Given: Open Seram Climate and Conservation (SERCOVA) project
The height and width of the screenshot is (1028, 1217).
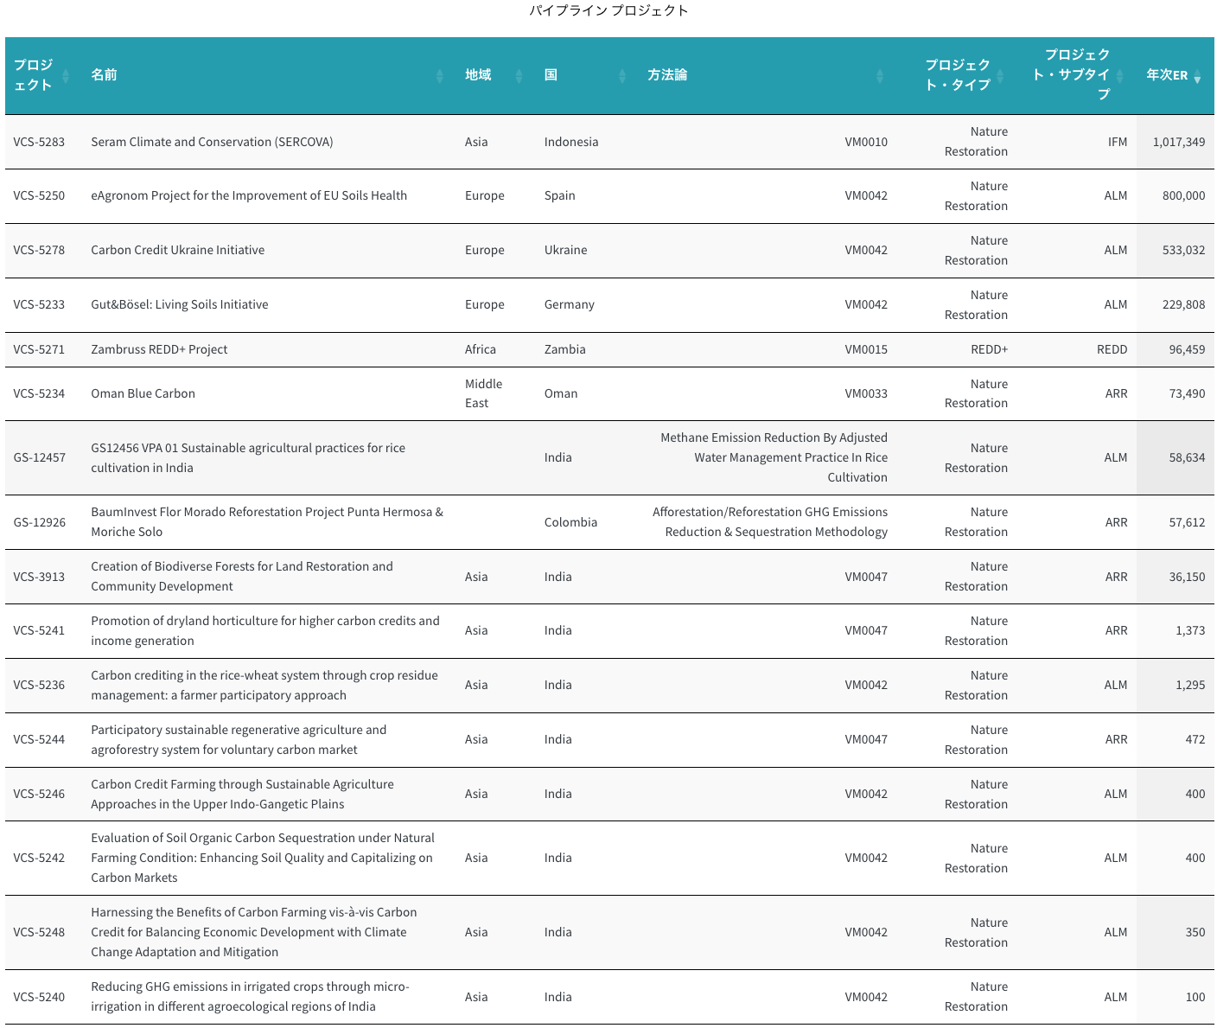Looking at the screenshot, I should click(x=212, y=142).
